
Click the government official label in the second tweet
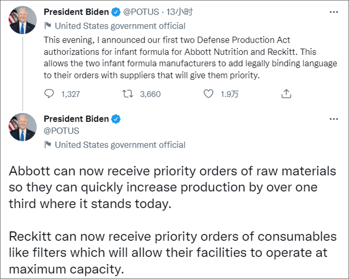tap(120, 145)
